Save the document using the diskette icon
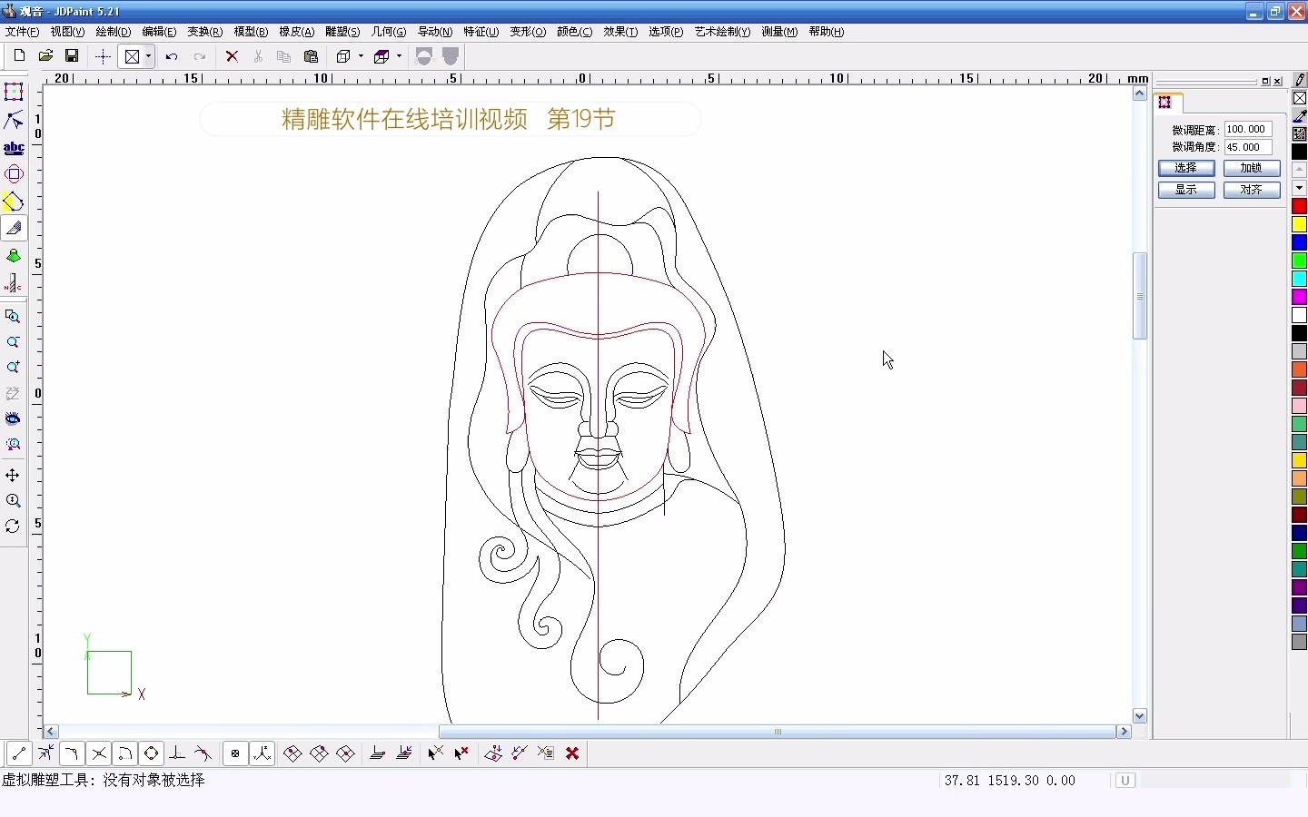Image resolution: width=1308 pixels, height=817 pixels. click(72, 56)
